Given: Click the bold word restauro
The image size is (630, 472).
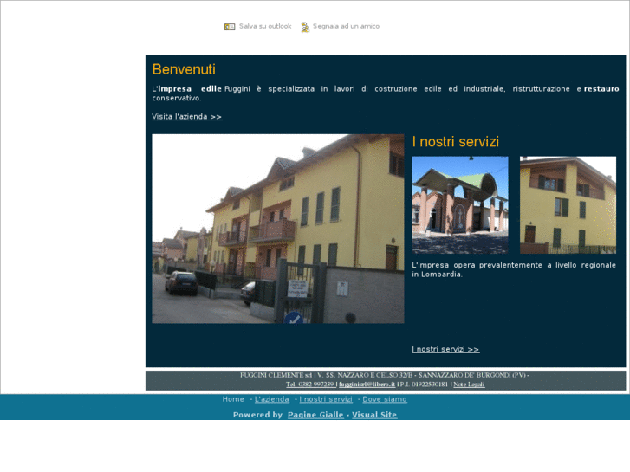Looking at the screenshot, I should click(601, 89).
